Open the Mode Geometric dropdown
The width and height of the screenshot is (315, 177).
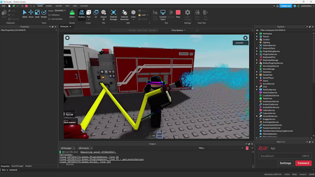[x=60, y=11]
